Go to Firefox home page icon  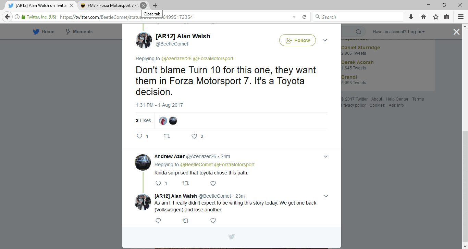[x=423, y=17]
